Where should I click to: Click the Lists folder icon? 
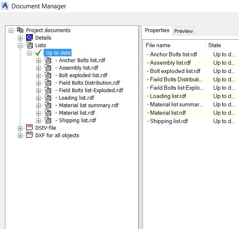(x=30, y=45)
